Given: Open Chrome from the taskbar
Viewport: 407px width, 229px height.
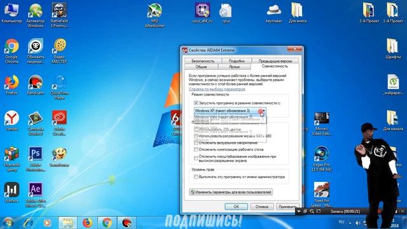Looking at the screenshot, I should tap(107, 223).
